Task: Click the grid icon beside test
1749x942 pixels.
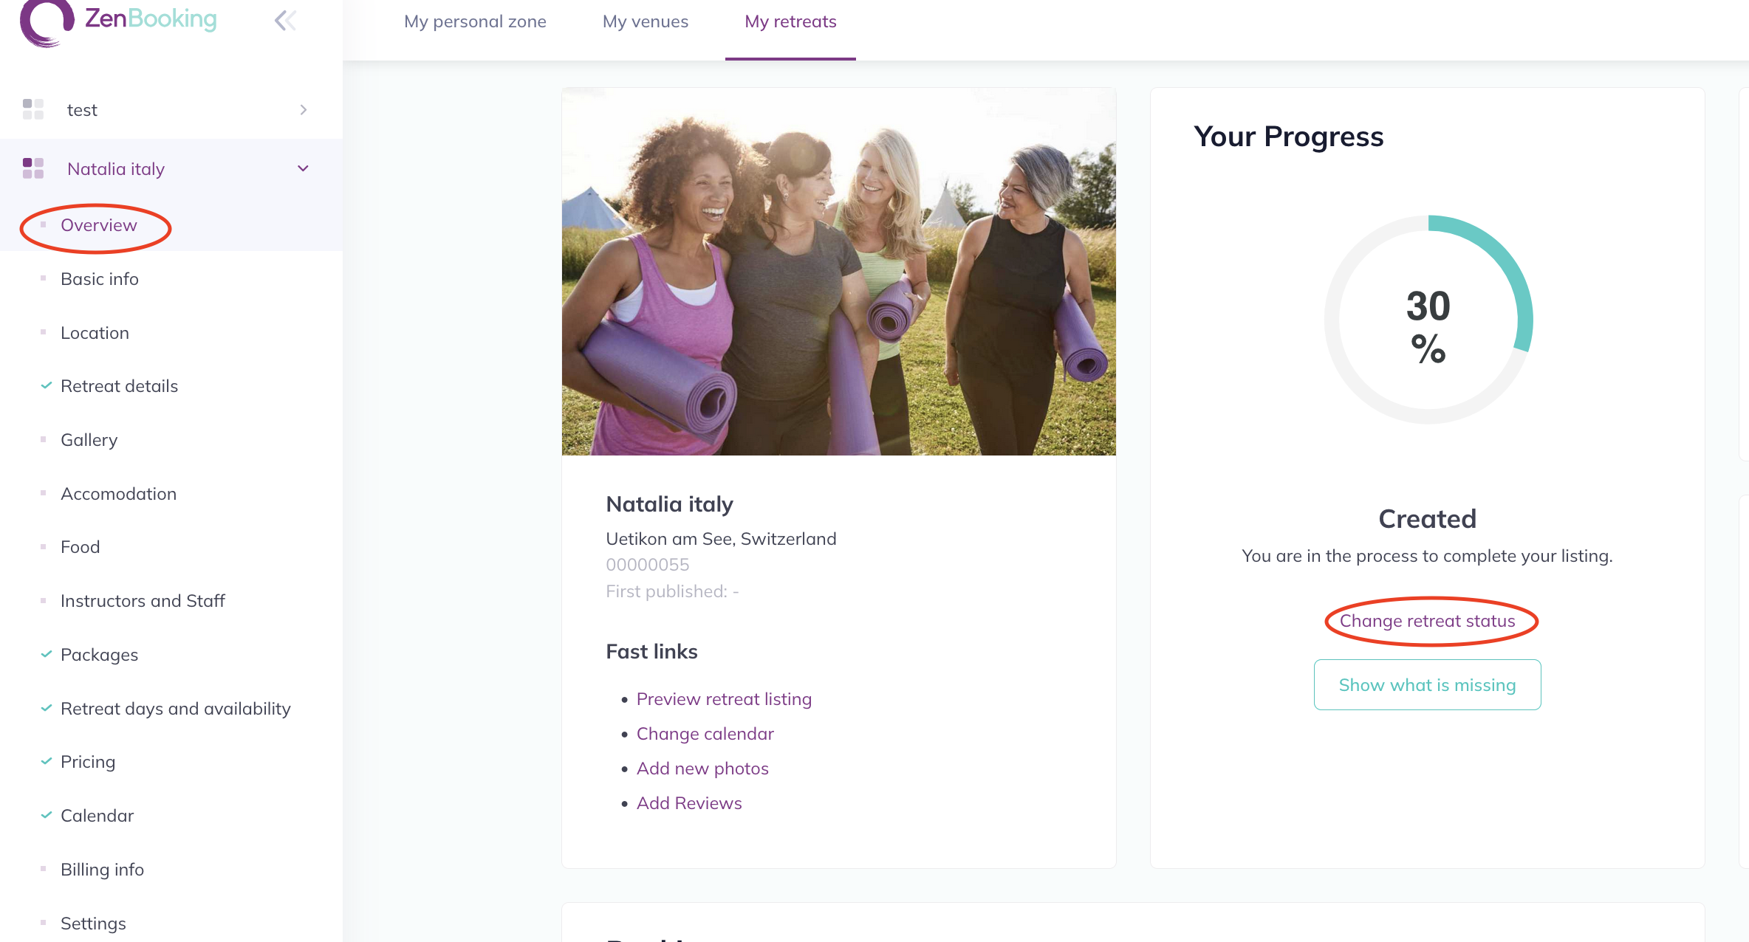Action: 33,109
